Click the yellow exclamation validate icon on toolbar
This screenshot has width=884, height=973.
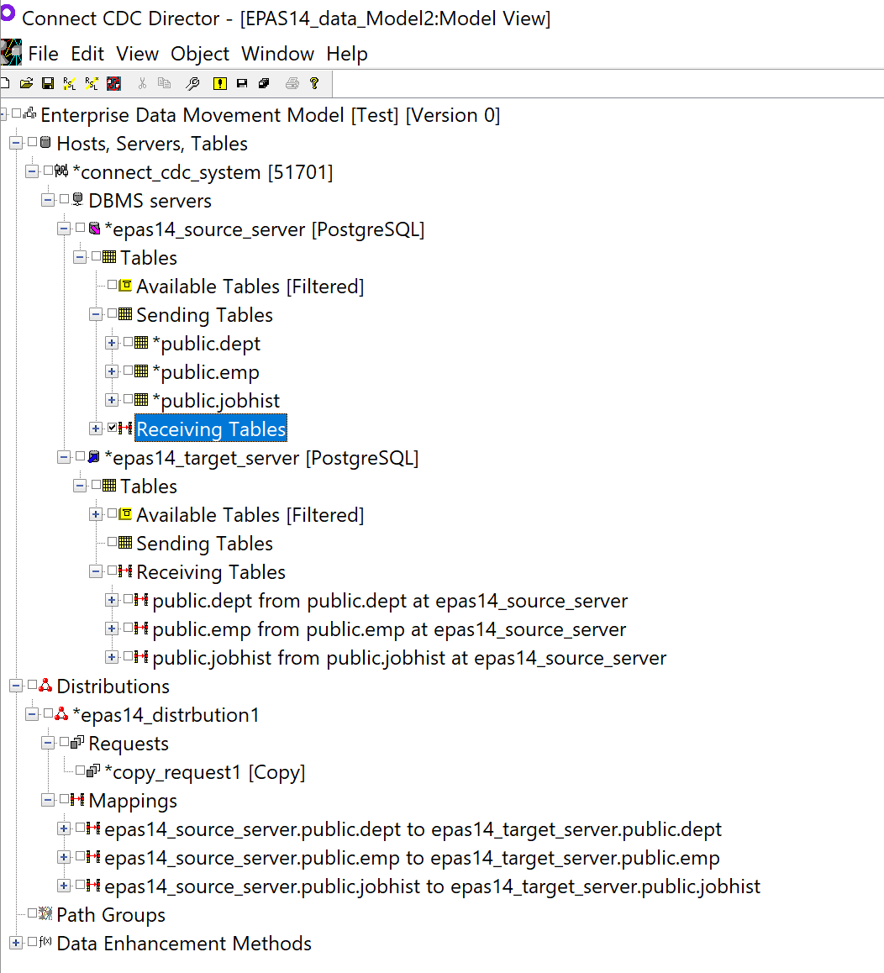[219, 83]
